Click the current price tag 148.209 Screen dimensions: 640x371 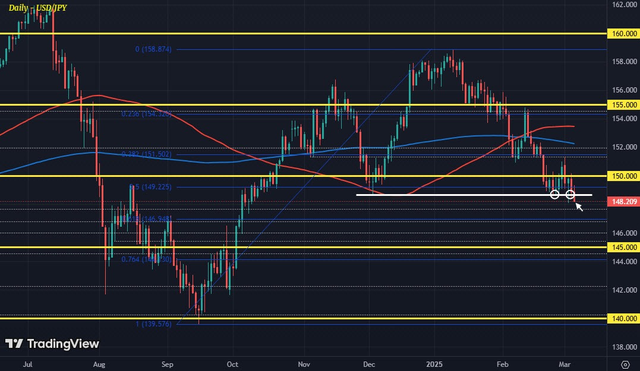[623, 201]
